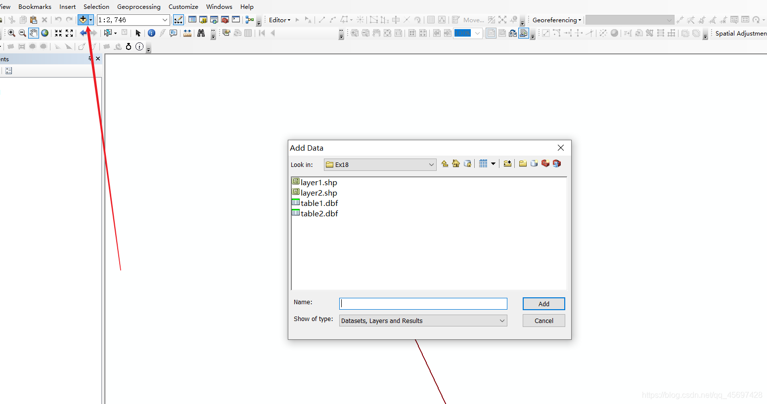
Task: Select the Select Features tool
Action: [x=108, y=33]
